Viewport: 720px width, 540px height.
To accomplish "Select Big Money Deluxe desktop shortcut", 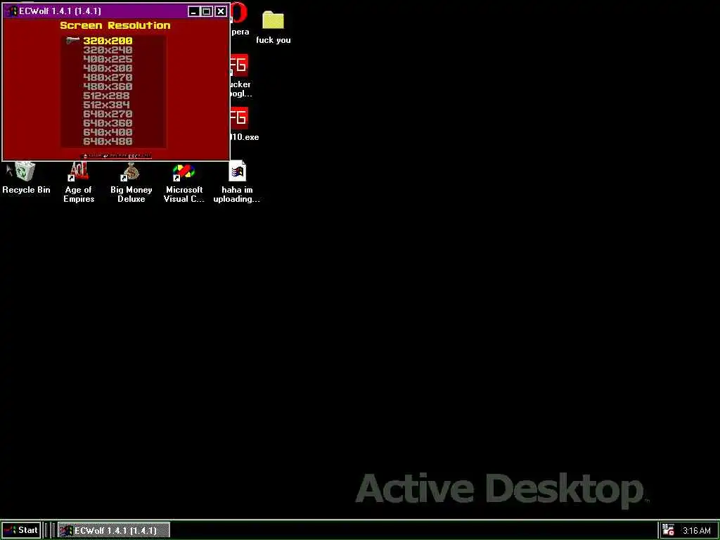I will click(x=131, y=183).
